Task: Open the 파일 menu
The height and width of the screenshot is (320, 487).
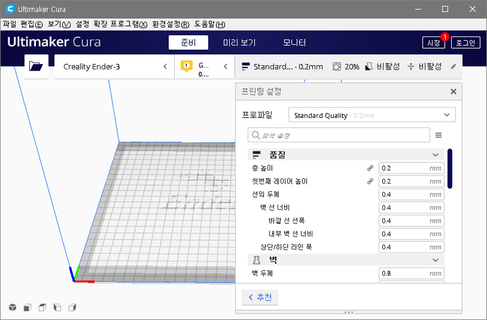Action: [x=10, y=24]
